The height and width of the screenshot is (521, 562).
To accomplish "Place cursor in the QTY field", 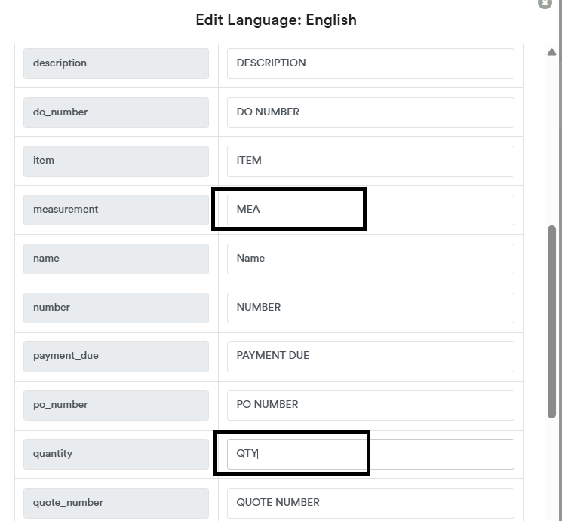I will click(x=370, y=454).
